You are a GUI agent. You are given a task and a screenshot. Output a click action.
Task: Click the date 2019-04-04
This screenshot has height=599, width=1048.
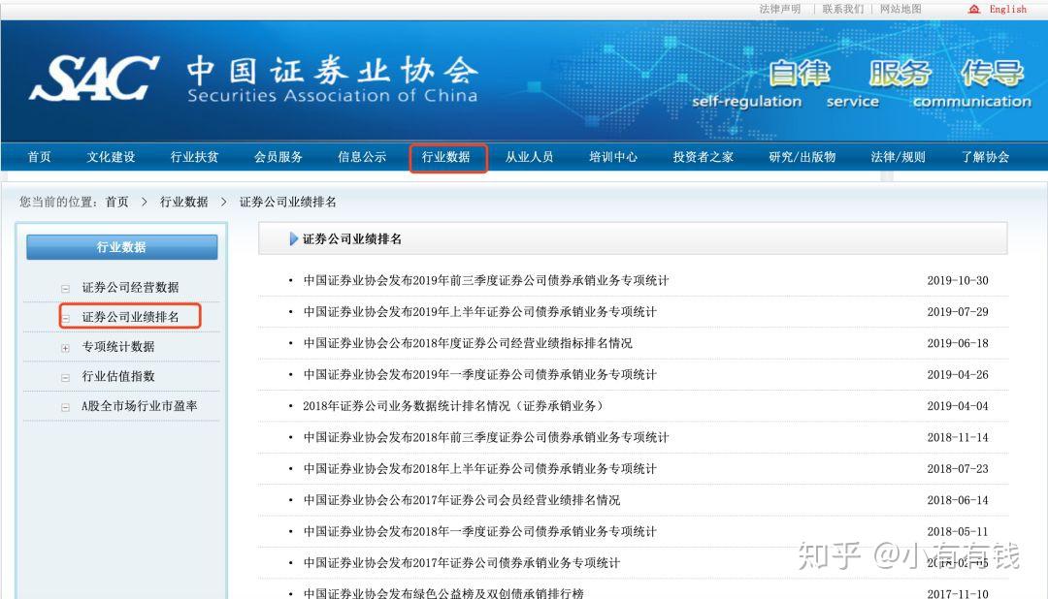click(x=958, y=406)
